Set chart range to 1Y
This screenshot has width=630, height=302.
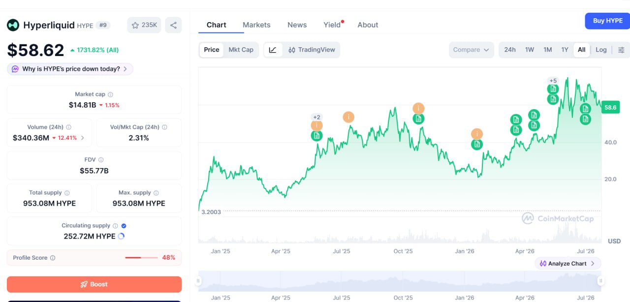[x=565, y=50]
